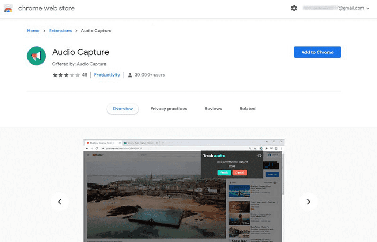Click the 'Audio Capture' heading text
The width and height of the screenshot is (377, 242).
[x=81, y=52]
